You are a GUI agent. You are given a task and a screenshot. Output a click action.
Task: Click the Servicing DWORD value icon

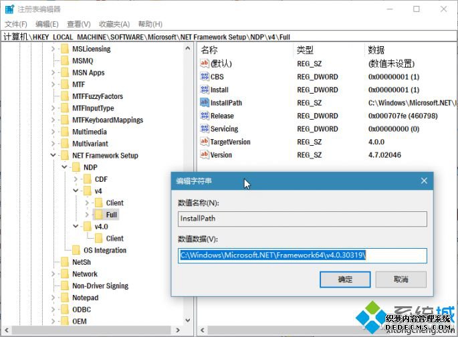(205, 128)
